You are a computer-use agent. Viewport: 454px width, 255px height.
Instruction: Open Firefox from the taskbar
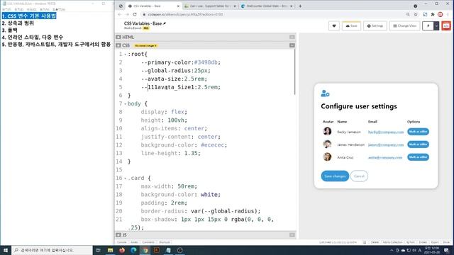coord(122,250)
